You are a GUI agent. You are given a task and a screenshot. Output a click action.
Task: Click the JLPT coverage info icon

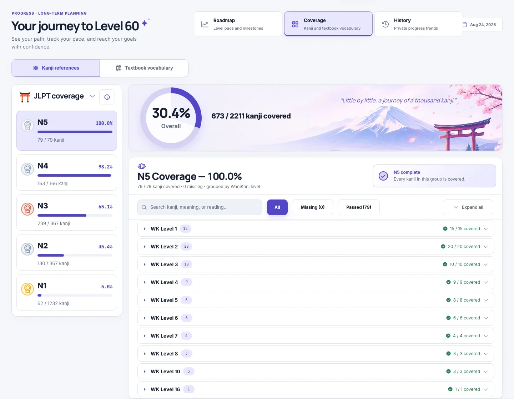tap(107, 97)
